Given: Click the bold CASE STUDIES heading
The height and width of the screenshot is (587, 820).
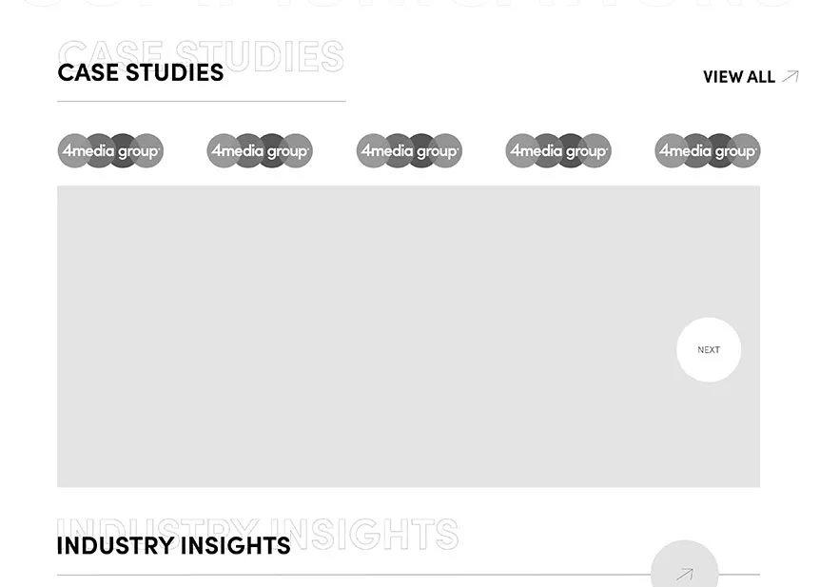Looking at the screenshot, I should click(141, 73).
